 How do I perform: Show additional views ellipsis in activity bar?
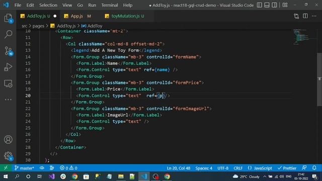[8, 100]
